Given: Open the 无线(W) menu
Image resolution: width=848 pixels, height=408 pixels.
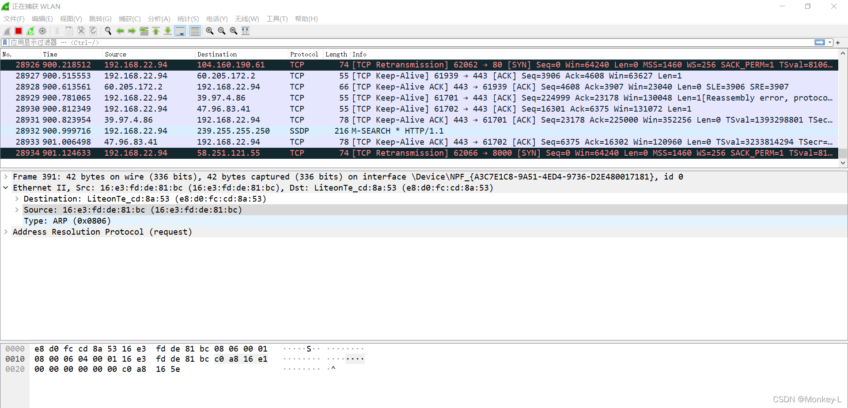Looking at the screenshot, I should click(247, 19).
